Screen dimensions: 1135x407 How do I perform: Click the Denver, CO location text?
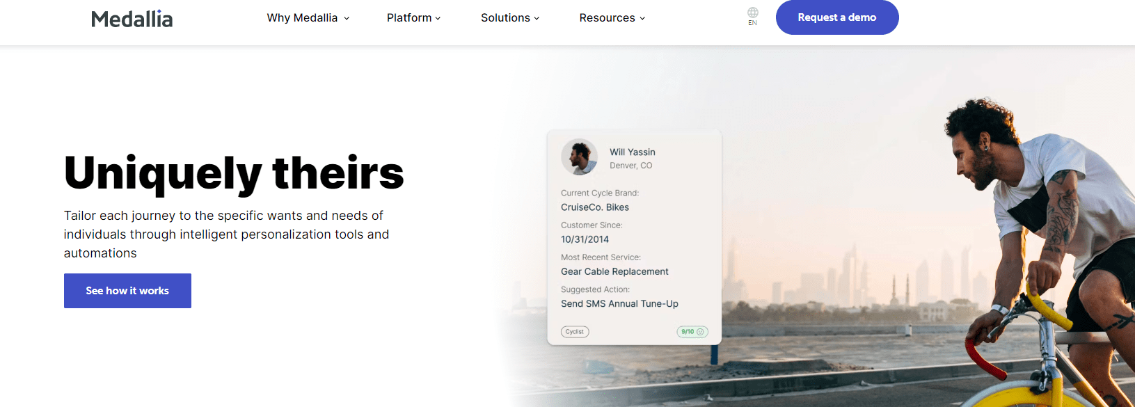(630, 166)
